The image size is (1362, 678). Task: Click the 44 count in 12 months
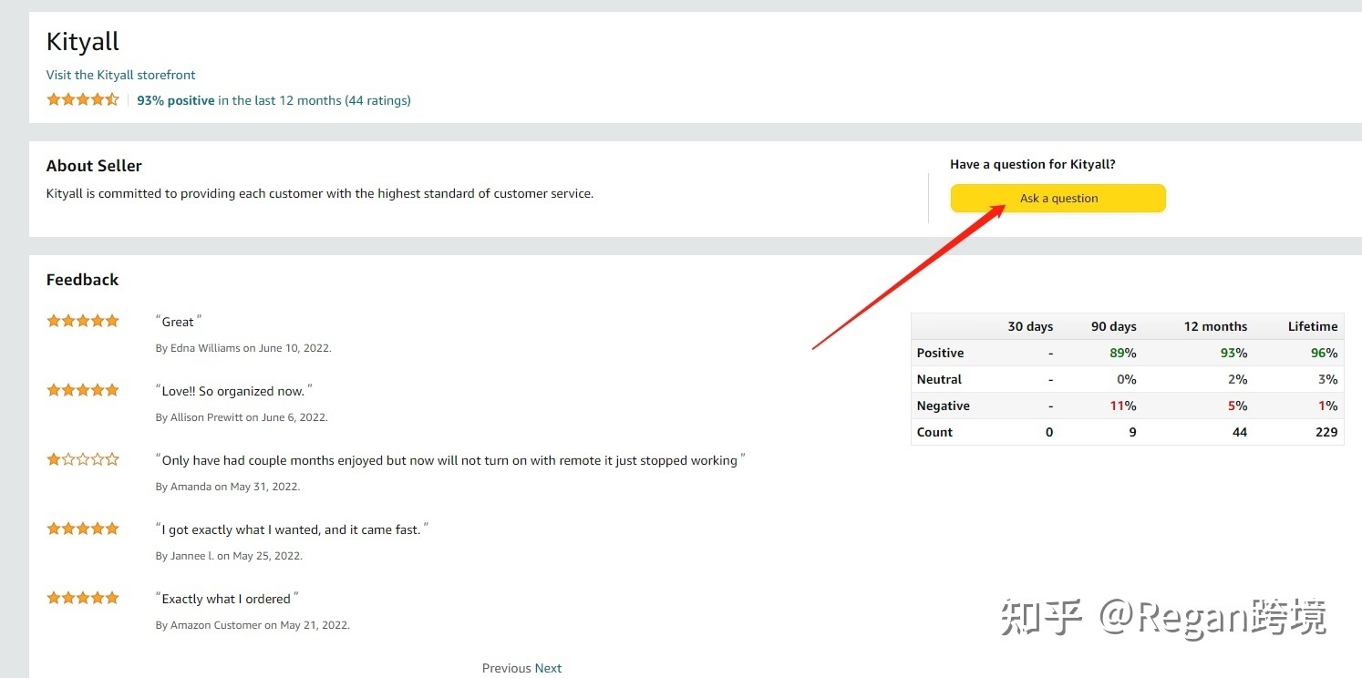pyautogui.click(x=1240, y=432)
